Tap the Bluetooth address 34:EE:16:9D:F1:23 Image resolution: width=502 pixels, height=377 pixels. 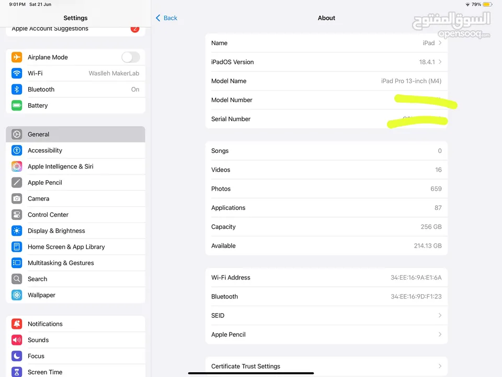[x=416, y=296]
